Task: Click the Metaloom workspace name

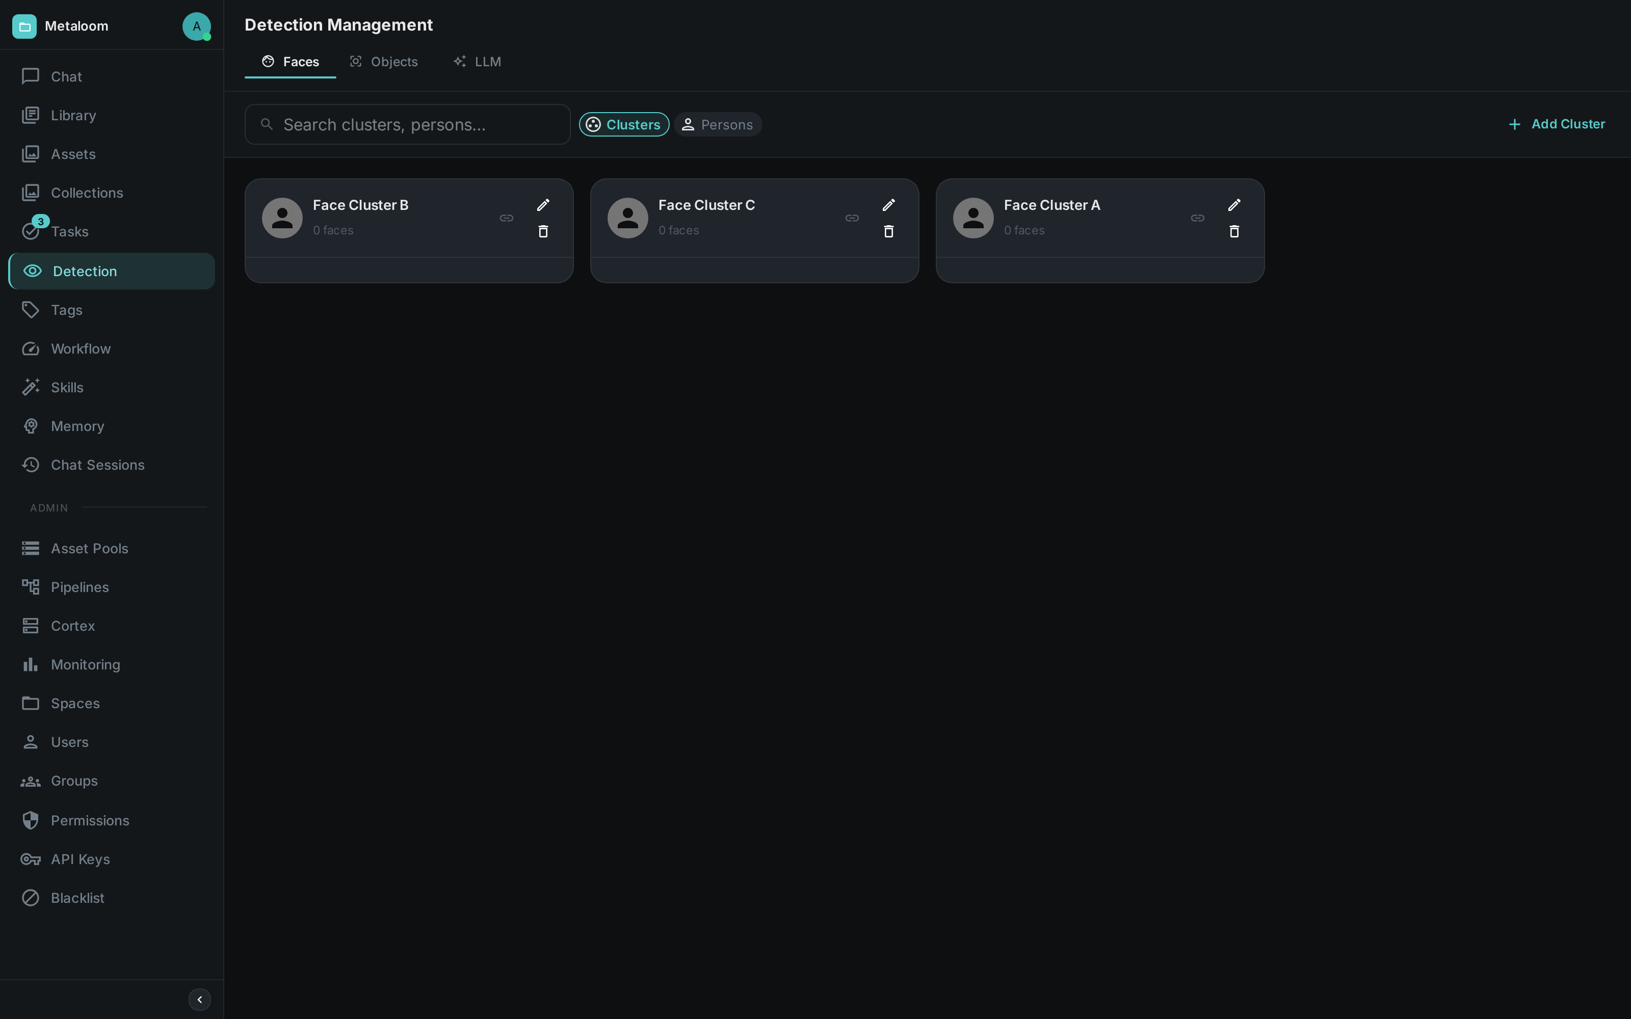Action: [76, 26]
